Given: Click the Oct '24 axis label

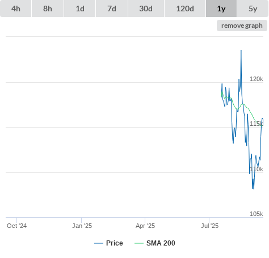Looking at the screenshot, I should pos(17,226).
